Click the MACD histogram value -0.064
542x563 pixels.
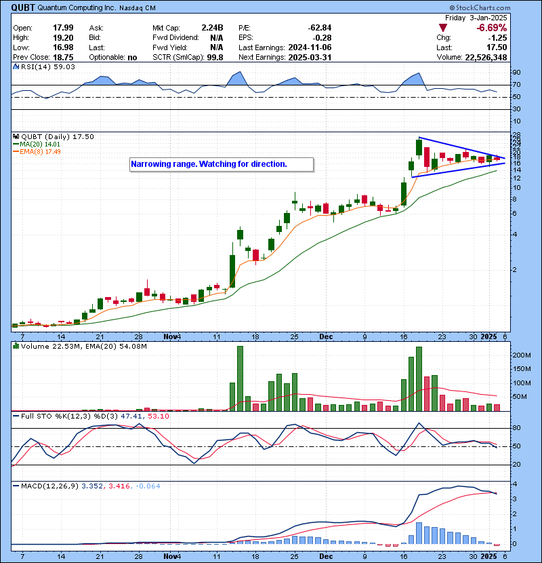pyautogui.click(x=148, y=486)
